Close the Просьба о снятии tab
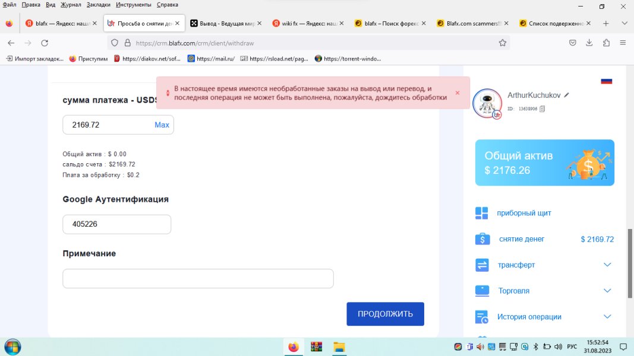 point(177,23)
